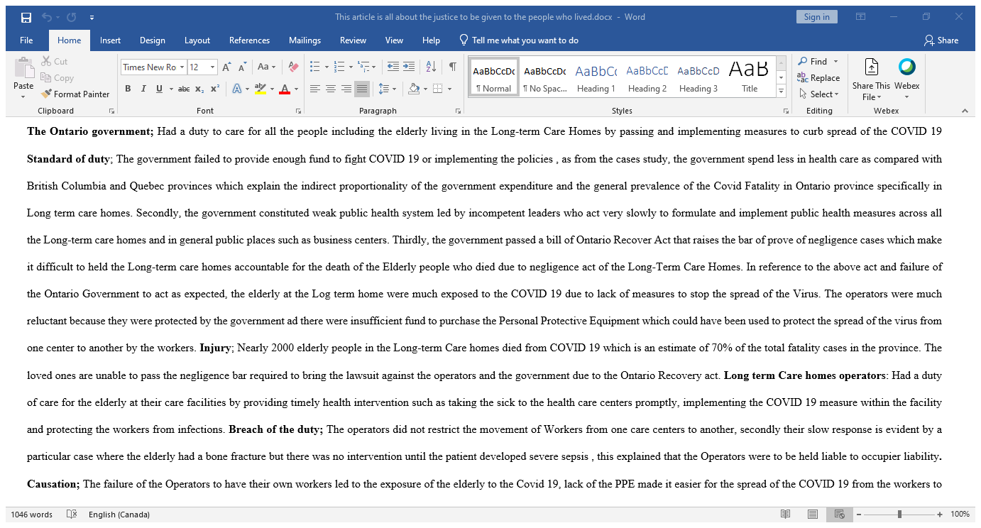Switch to the Layout tab
Screen dimensions: 981x528
point(197,40)
